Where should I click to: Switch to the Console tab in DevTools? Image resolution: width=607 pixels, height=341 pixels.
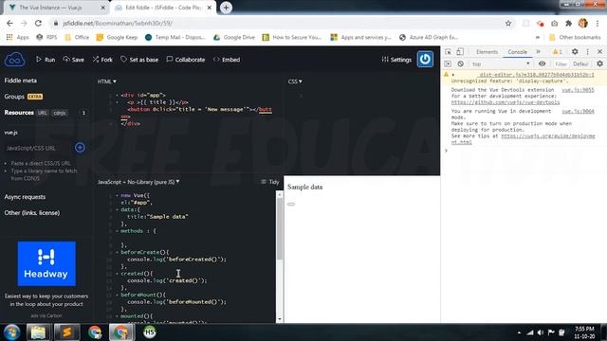[517, 52]
